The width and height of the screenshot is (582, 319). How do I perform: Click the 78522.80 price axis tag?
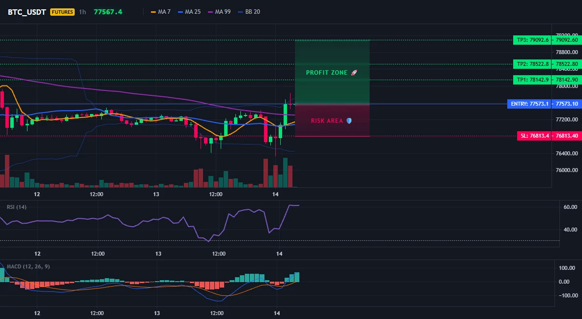tap(567, 64)
